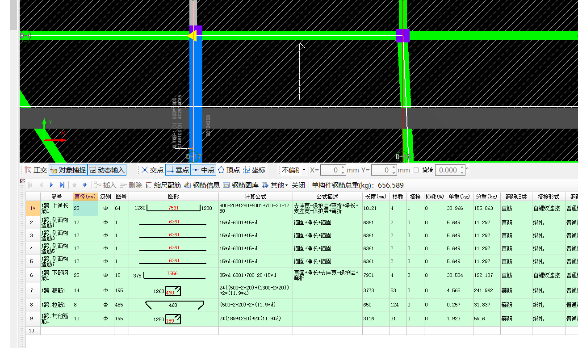This screenshot has height=348, width=578.
Task: Go to first rebar record
Action: [x=30, y=185]
